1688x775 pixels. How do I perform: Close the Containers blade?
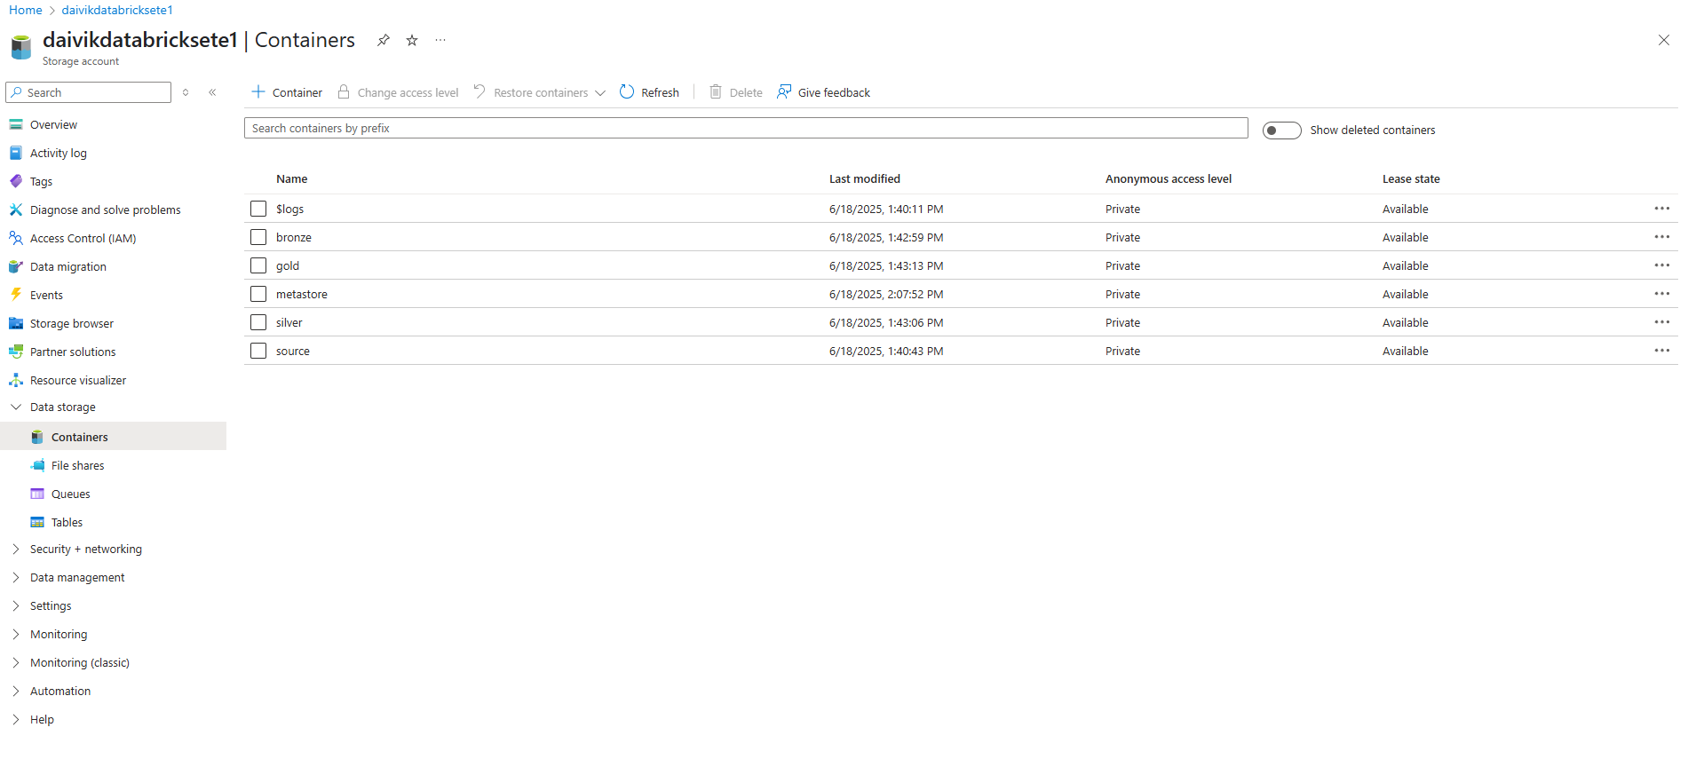click(x=1664, y=40)
